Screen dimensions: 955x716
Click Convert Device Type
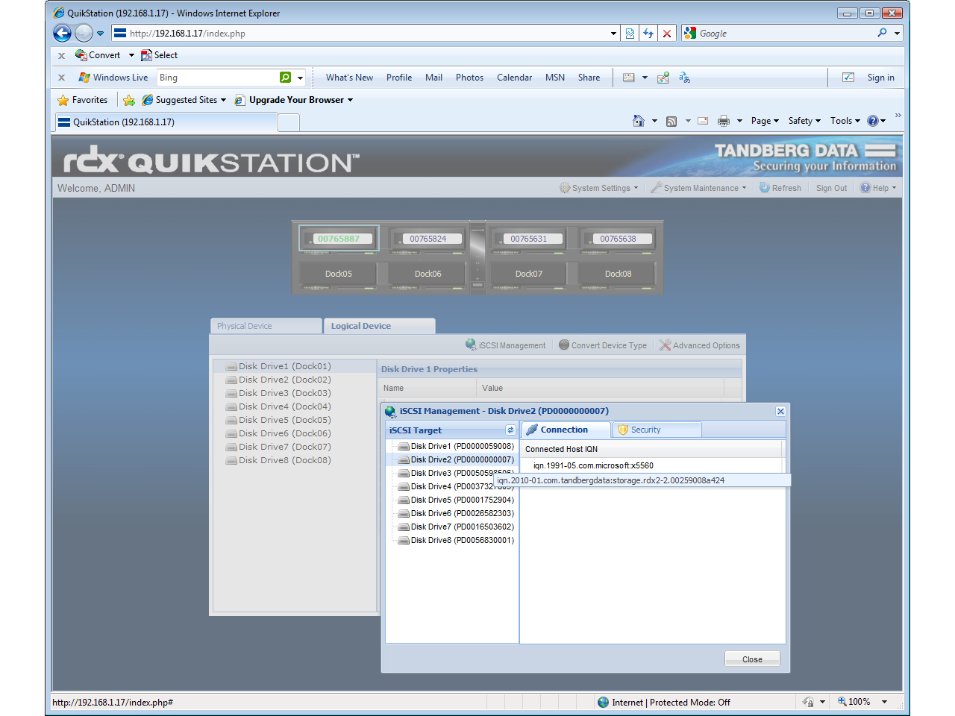tap(602, 345)
